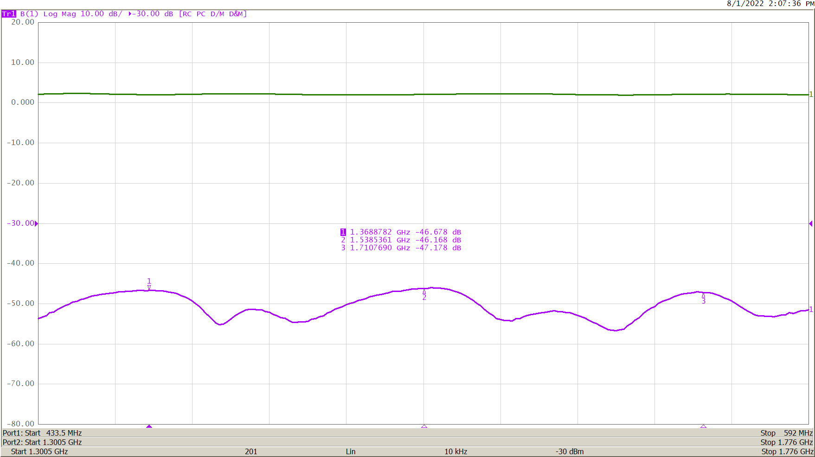This screenshot has height=457, width=815.
Task: Click Port2 Stop 1.776 GHz text
Action: click(787, 442)
